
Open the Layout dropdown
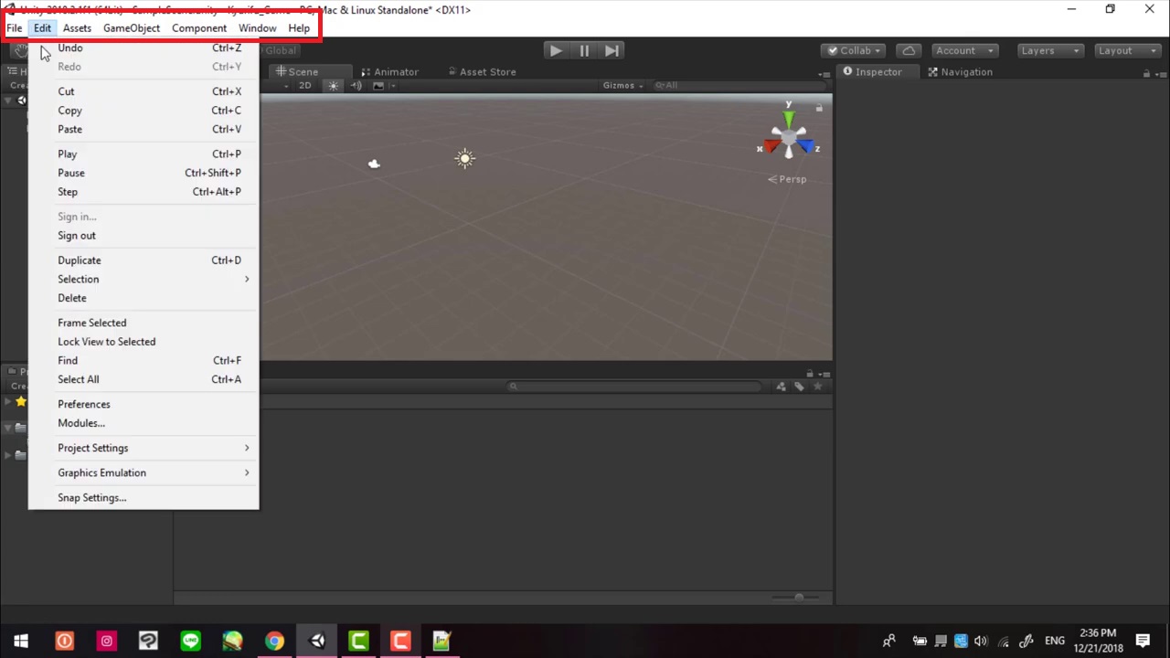pyautogui.click(x=1126, y=50)
